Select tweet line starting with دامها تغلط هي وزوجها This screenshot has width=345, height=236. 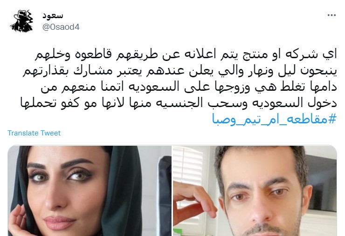[x=189, y=87]
